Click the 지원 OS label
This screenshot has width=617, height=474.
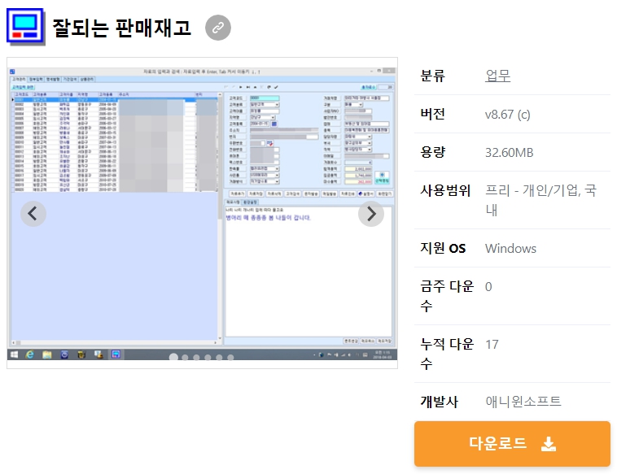[443, 249]
